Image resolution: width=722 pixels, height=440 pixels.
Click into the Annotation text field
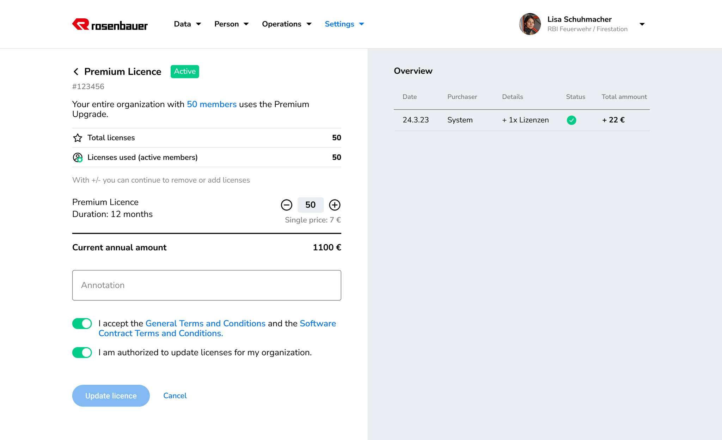point(207,285)
